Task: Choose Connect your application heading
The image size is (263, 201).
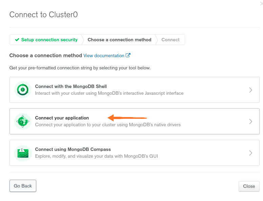Action: click(62, 118)
